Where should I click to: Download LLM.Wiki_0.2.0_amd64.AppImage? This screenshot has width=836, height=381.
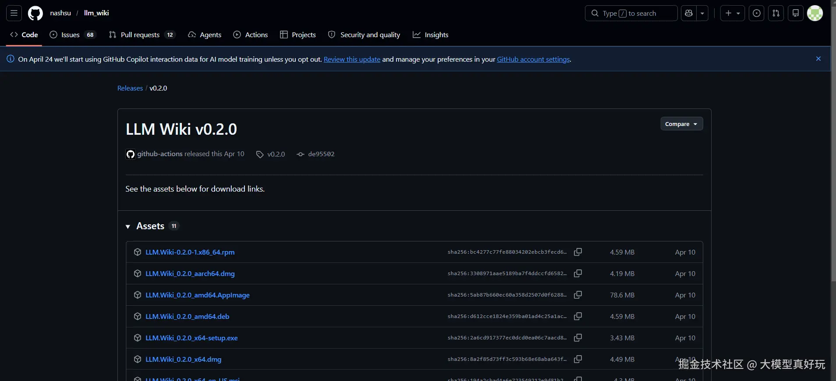(198, 295)
